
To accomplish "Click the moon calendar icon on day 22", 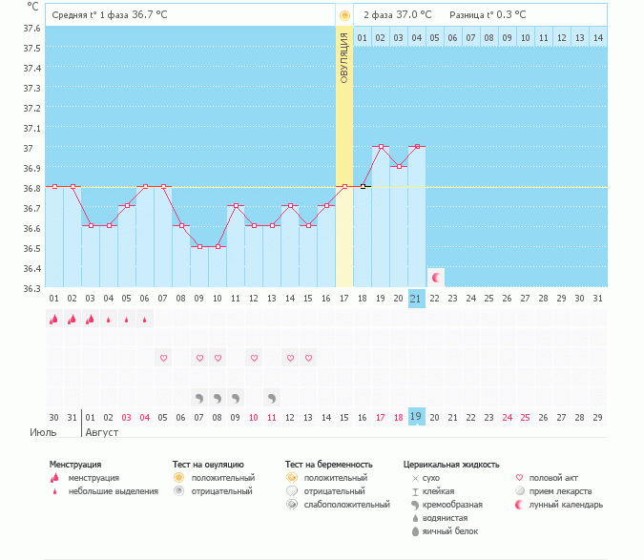I will point(435,278).
